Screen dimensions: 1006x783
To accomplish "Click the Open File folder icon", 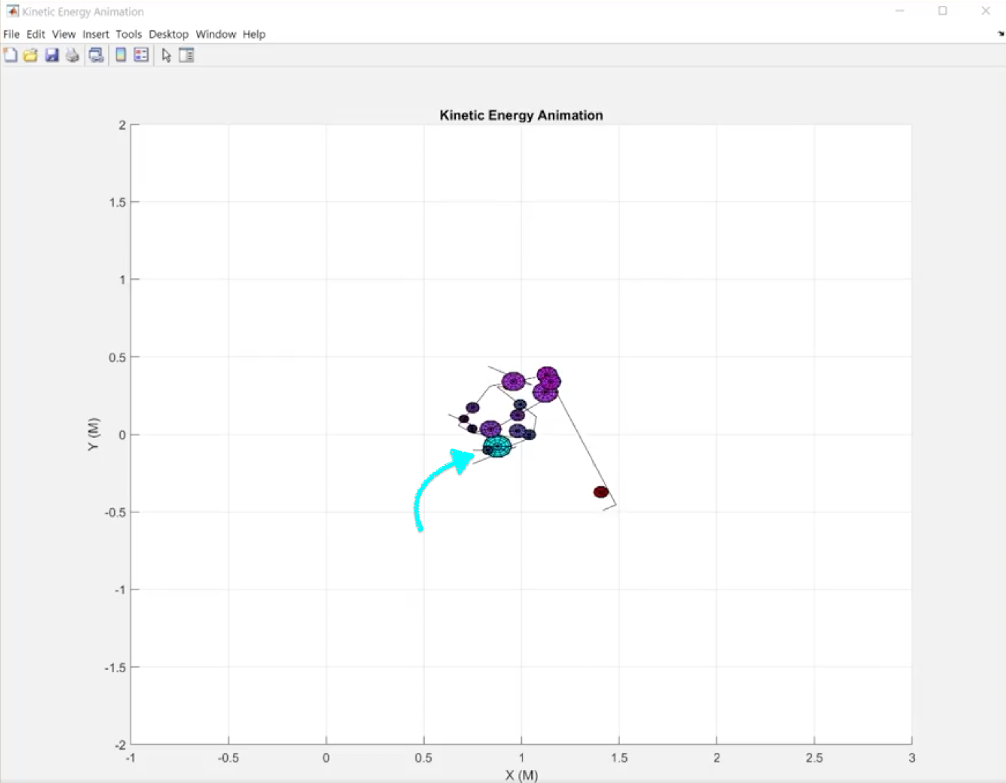I will click(x=31, y=55).
